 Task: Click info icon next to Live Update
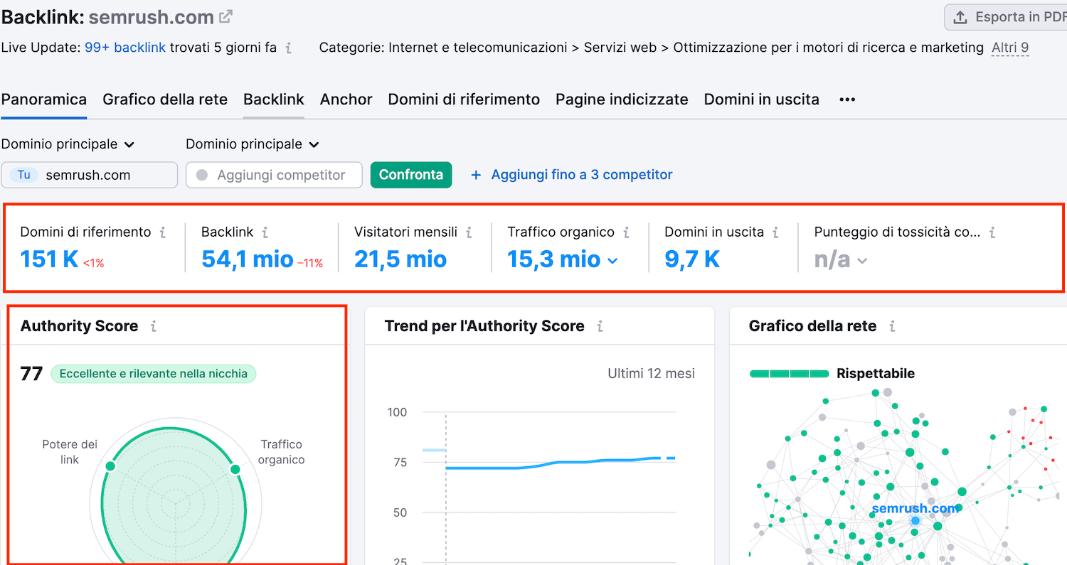click(288, 48)
